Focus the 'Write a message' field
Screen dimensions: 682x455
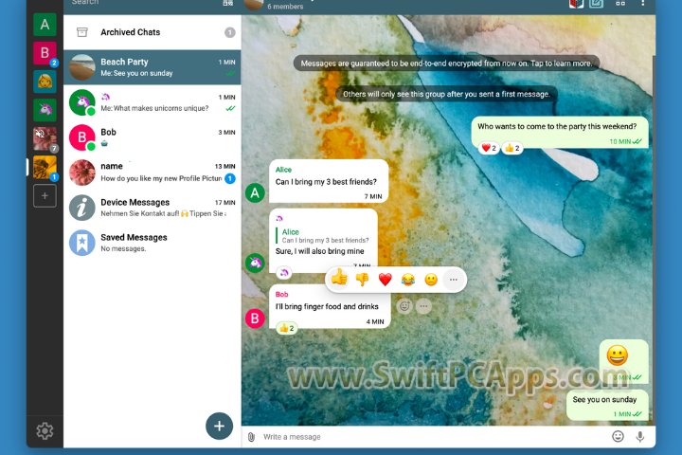point(433,437)
